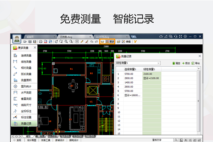Image resolution: width=213 pixels, height=142 pixels.
Task: Click the yellow V membership icon
Action: tap(135, 42)
